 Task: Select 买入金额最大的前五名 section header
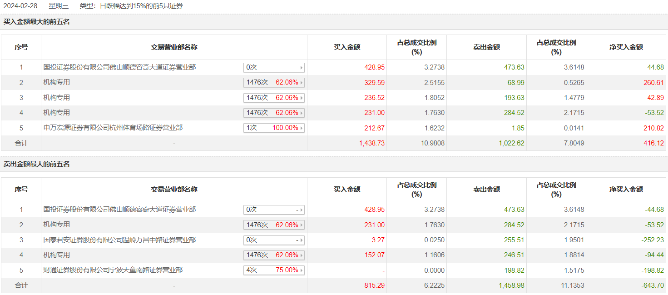tap(37, 21)
